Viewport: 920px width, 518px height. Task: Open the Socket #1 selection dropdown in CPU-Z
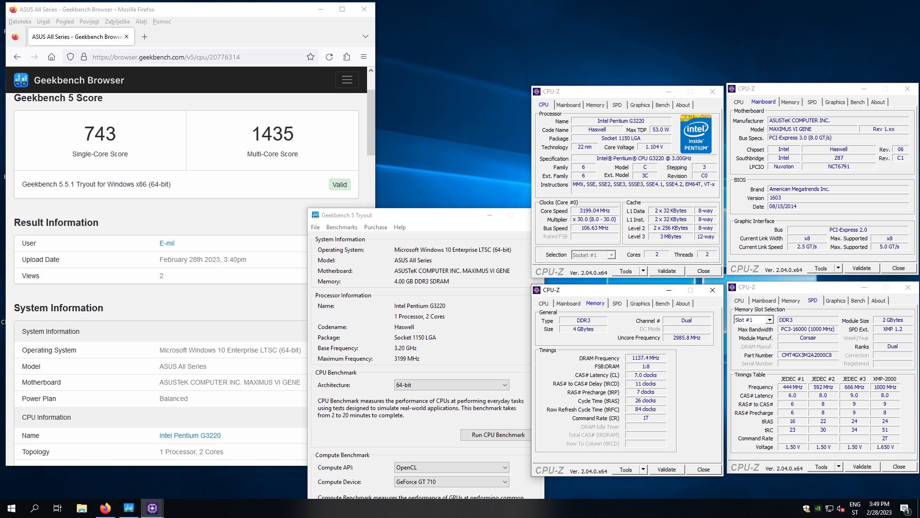click(x=593, y=255)
